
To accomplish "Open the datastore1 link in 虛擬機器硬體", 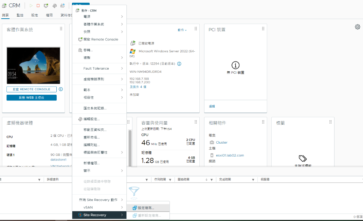I will coord(58,160).
